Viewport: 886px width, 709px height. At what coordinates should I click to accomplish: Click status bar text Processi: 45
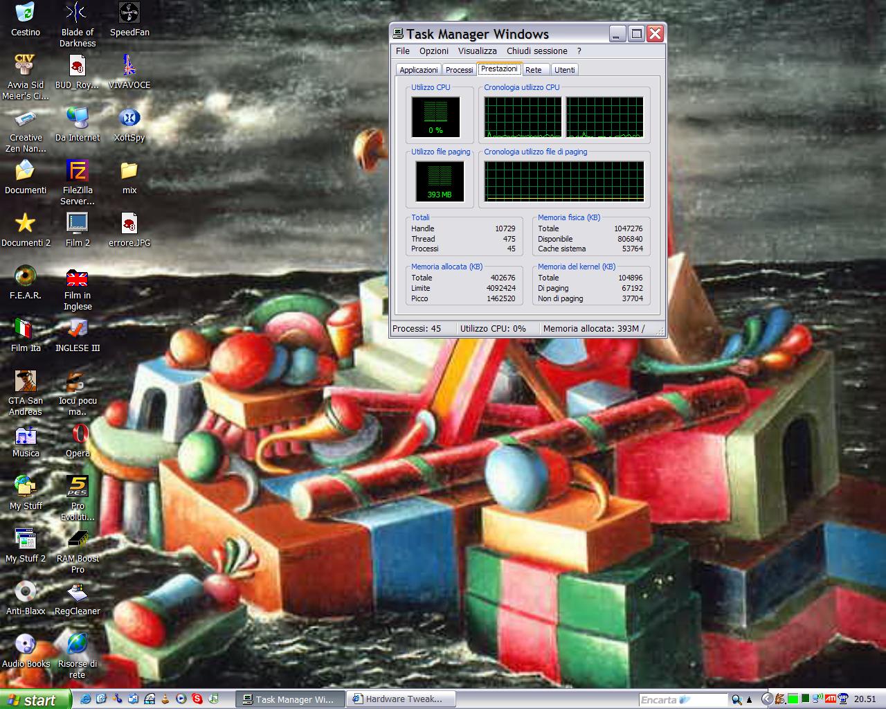417,329
